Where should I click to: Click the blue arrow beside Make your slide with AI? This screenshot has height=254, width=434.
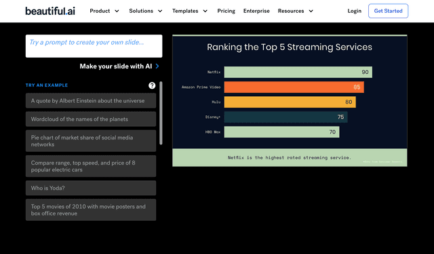[x=157, y=66]
